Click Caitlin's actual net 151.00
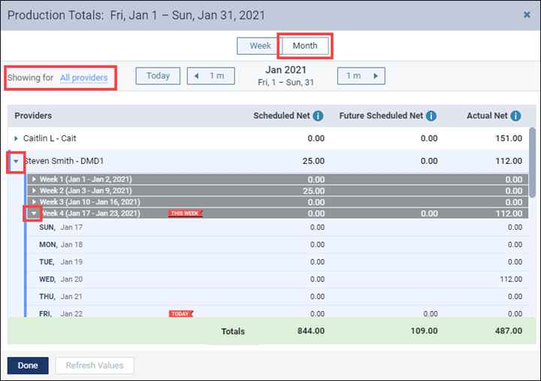 click(509, 138)
